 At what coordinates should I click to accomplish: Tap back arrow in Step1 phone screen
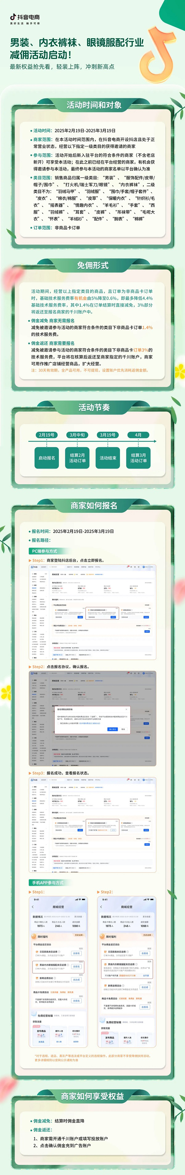[x=33, y=907]
